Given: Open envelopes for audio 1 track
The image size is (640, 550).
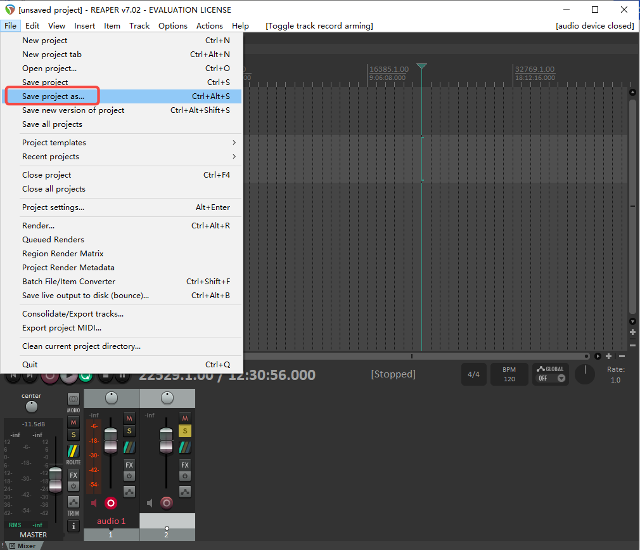Looking at the screenshot, I should 129,492.
